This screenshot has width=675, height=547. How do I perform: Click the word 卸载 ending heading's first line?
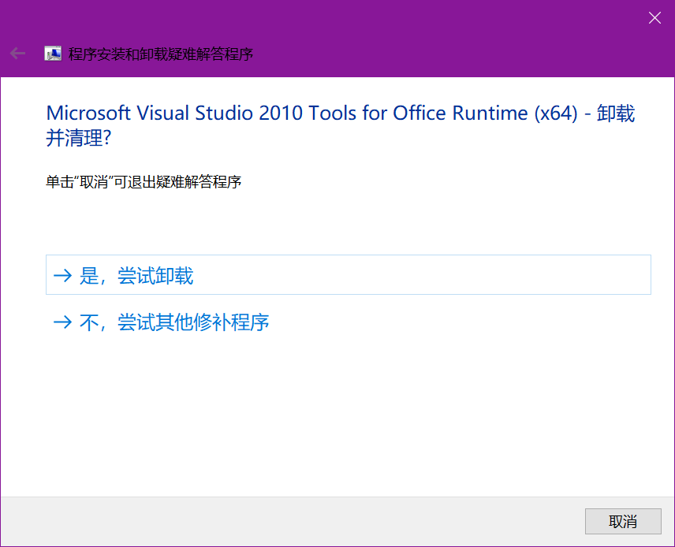615,113
